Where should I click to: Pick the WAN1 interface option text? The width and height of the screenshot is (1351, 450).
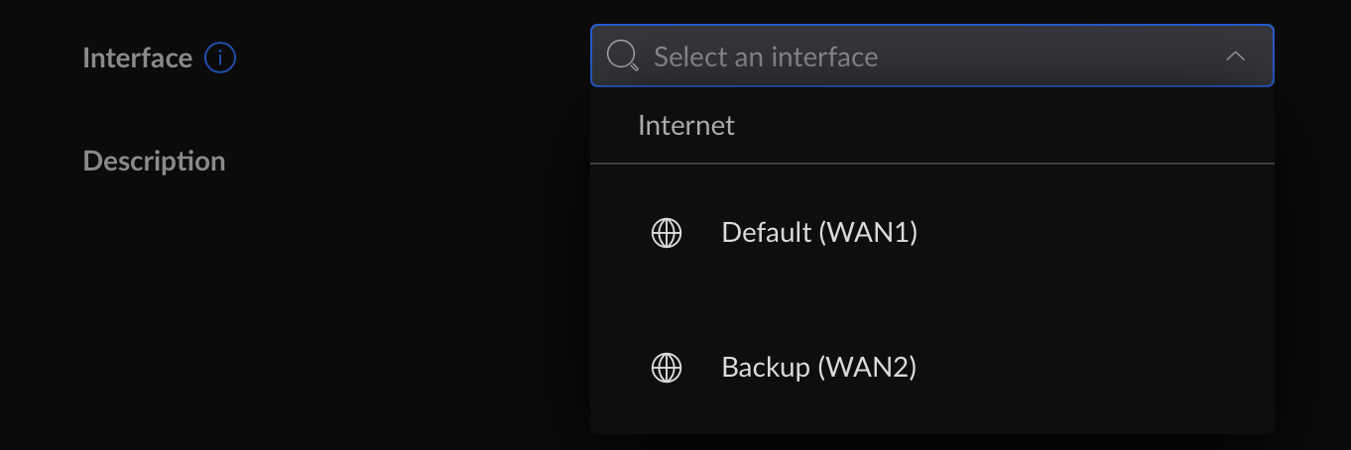(x=819, y=233)
